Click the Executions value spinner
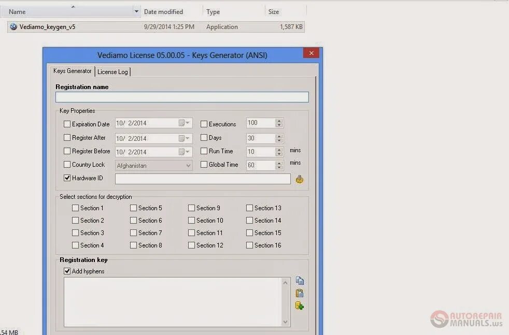Image resolution: width=509 pixels, height=335 pixels. [279, 123]
